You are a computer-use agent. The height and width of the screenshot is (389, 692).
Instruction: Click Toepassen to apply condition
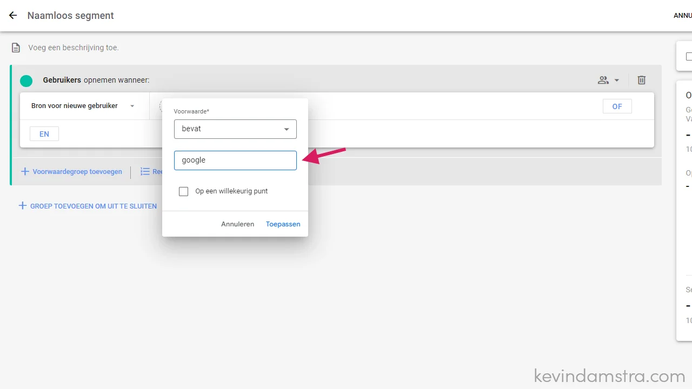pyautogui.click(x=283, y=224)
